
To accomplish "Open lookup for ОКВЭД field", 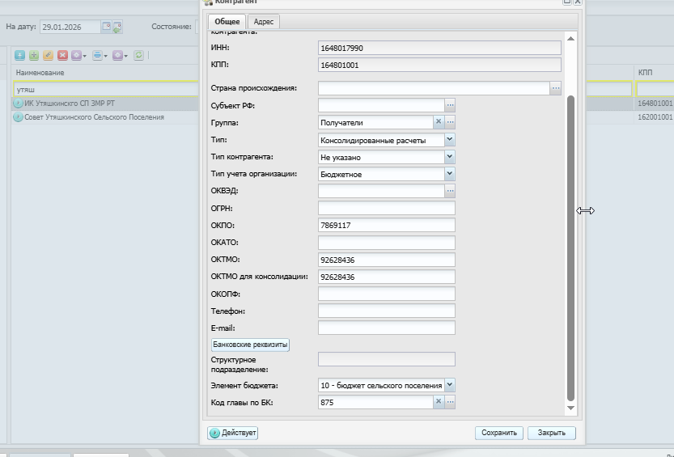I will tap(450, 191).
